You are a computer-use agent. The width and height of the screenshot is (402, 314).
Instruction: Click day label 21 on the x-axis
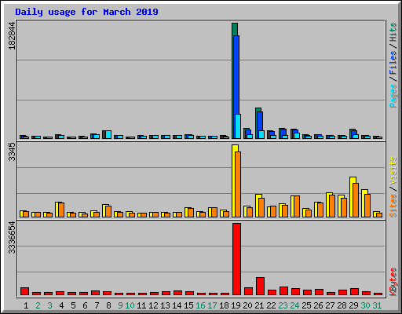[x=259, y=305]
